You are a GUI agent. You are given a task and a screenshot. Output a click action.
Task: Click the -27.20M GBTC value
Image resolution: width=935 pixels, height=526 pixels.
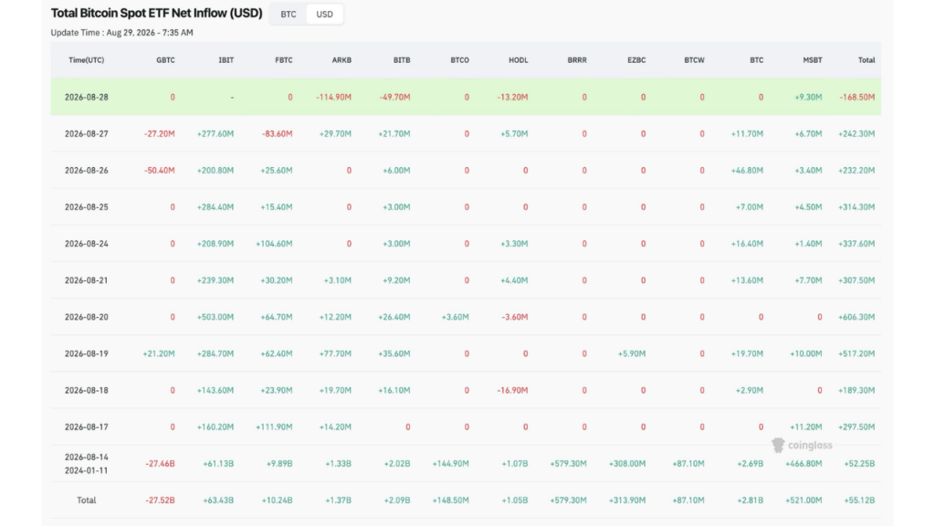point(159,134)
